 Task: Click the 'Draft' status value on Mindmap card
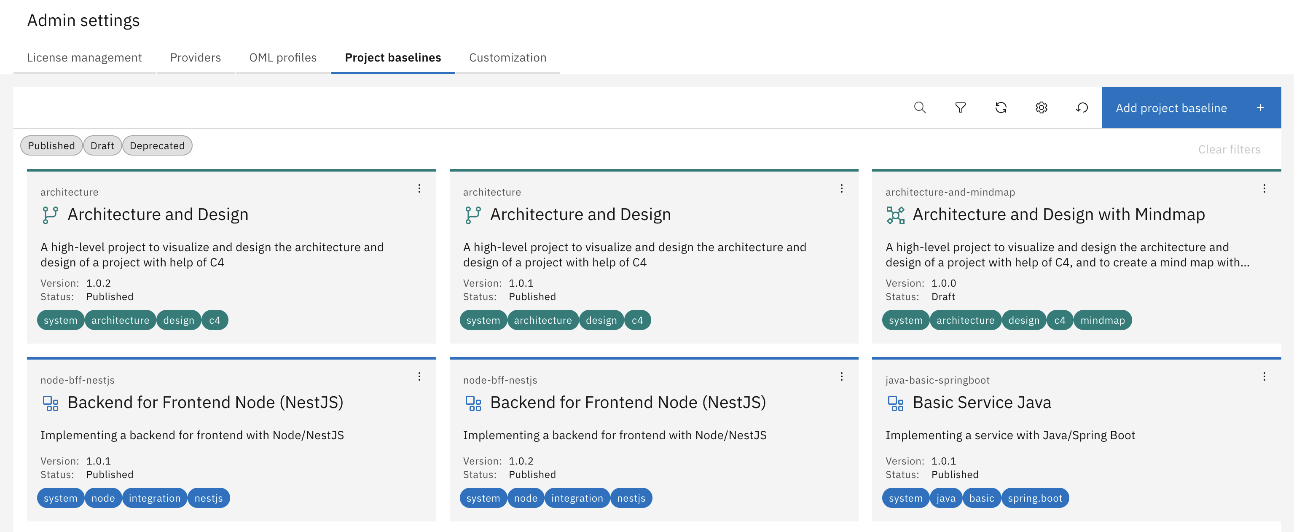[943, 296]
